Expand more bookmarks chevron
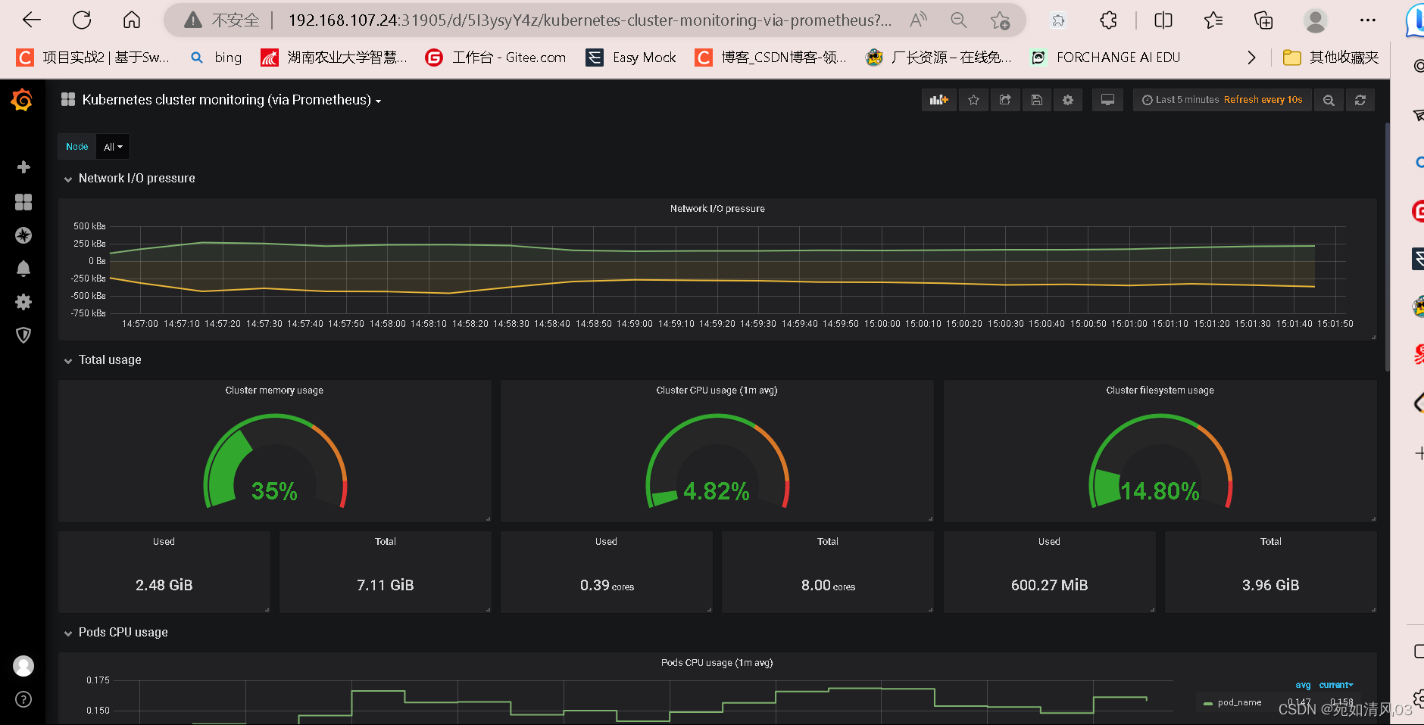The width and height of the screenshot is (1424, 725). click(1251, 58)
